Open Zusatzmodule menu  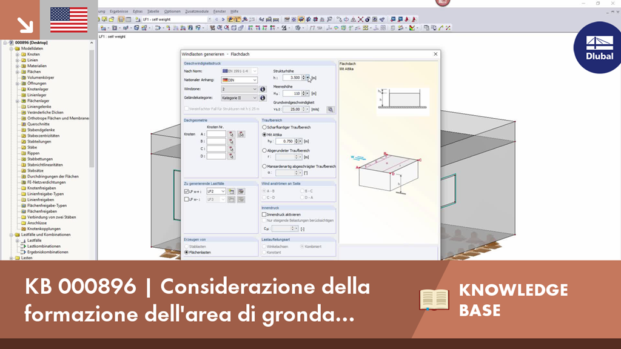point(197,12)
